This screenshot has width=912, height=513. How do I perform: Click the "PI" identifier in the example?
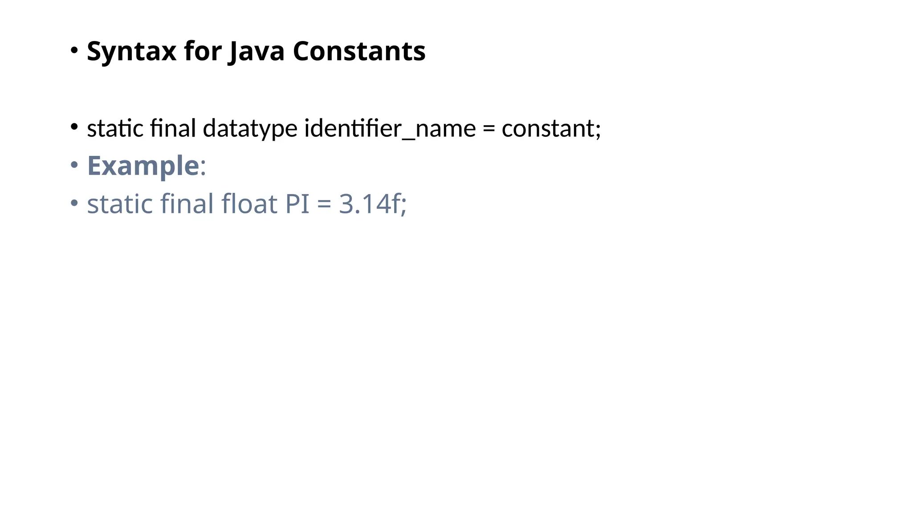(297, 204)
